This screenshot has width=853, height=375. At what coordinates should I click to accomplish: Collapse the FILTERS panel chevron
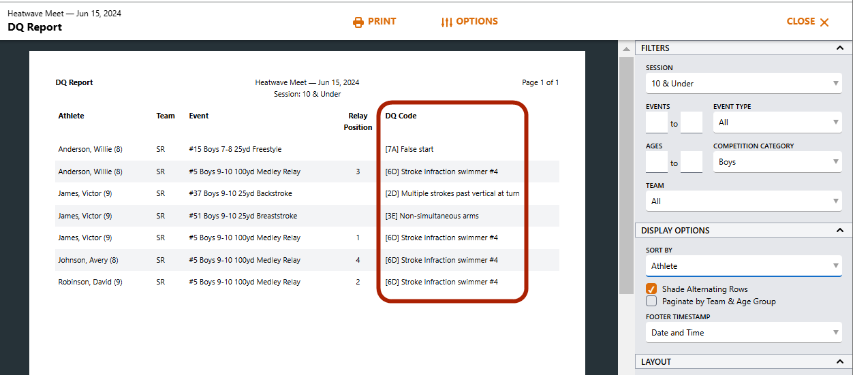(x=840, y=48)
